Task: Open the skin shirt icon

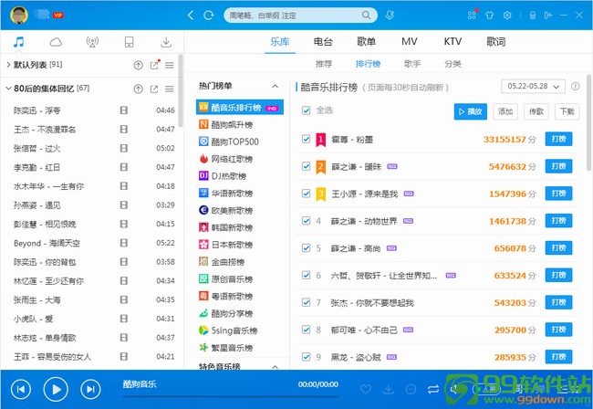Action: (490, 16)
